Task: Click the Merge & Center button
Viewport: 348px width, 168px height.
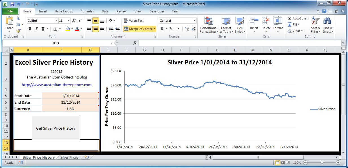Action: (138, 29)
